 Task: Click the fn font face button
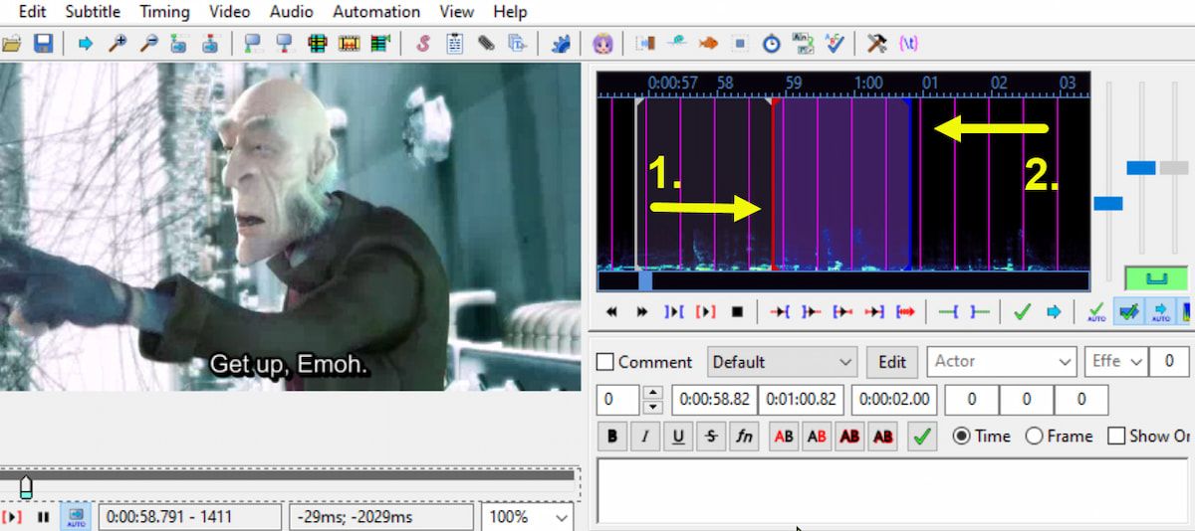tap(743, 436)
